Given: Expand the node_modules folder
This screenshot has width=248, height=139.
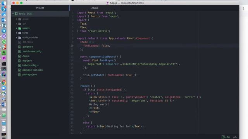Looking at the screenshot, I should click(16, 37).
